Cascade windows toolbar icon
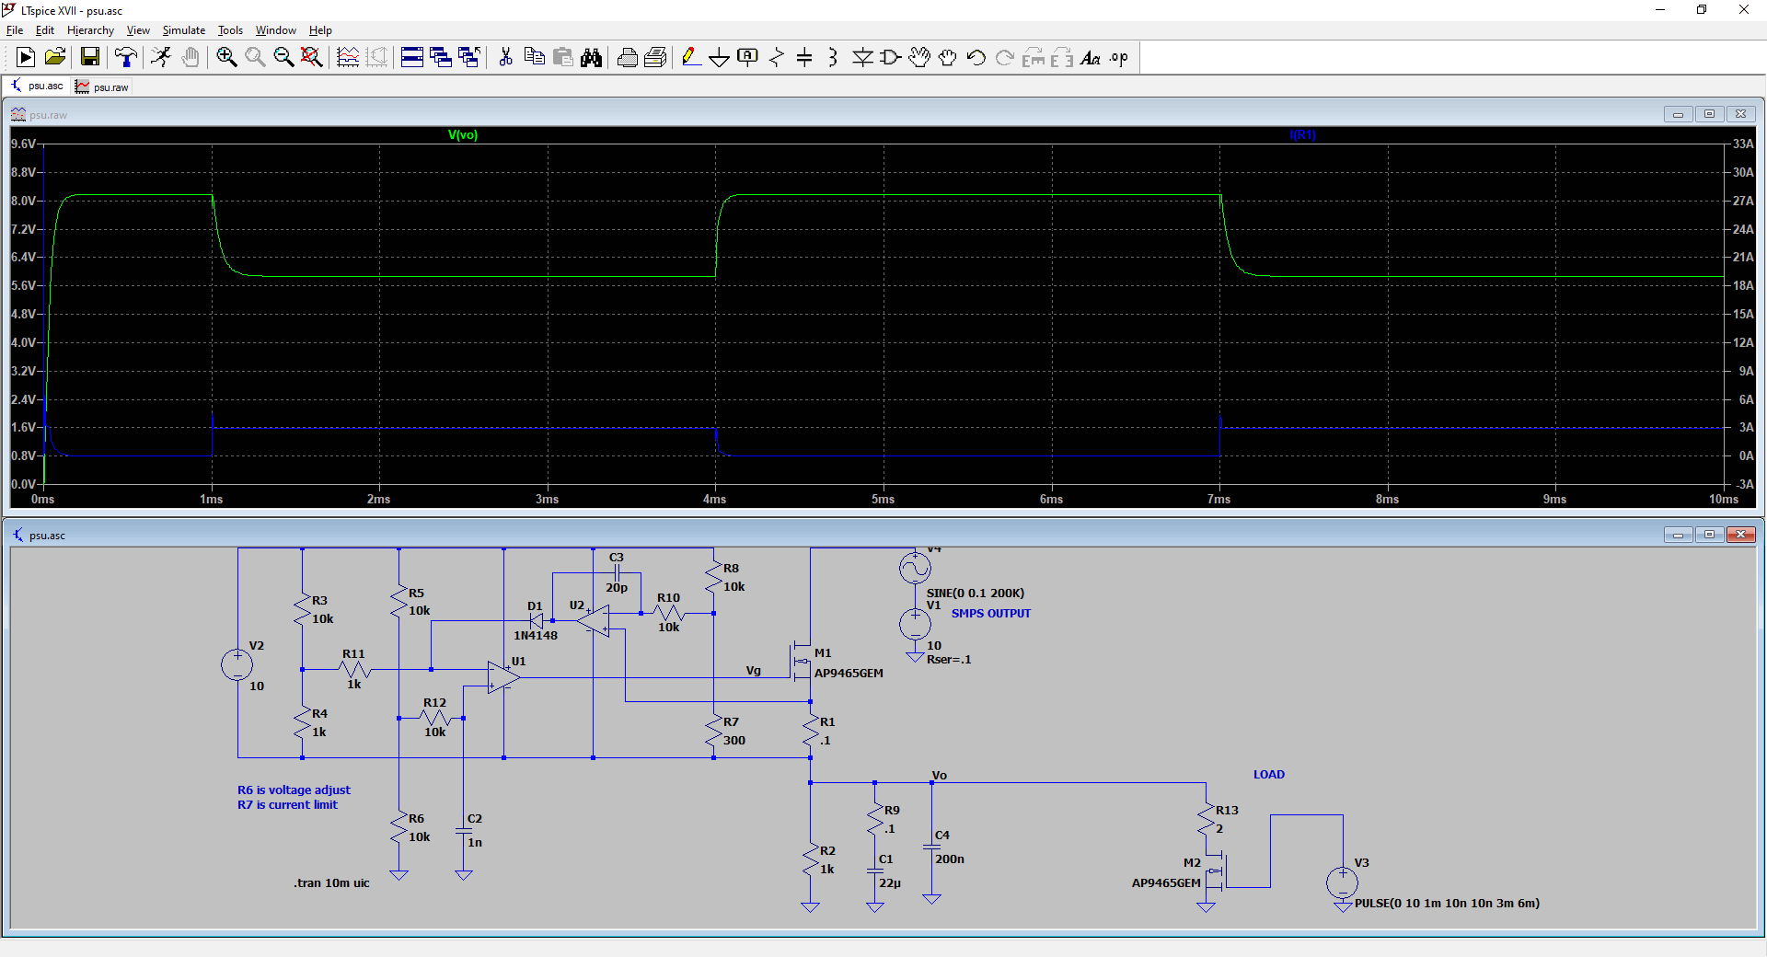Screen dimensions: 1767x957 click(x=441, y=57)
